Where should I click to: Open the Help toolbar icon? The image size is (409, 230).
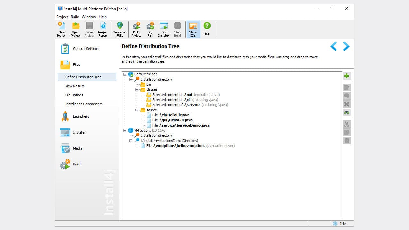coord(207,29)
